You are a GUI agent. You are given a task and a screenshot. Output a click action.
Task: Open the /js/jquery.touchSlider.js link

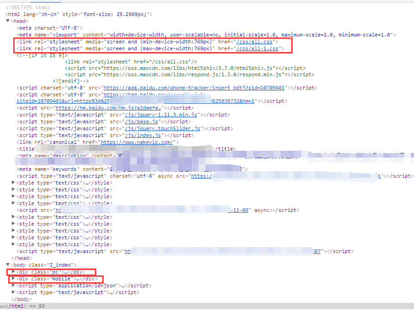[162, 128]
